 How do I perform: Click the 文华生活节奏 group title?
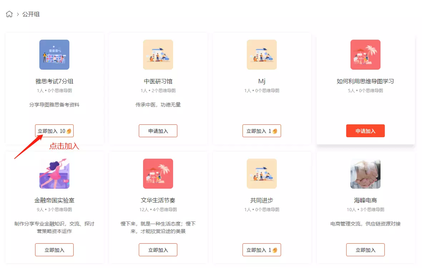[x=158, y=200]
